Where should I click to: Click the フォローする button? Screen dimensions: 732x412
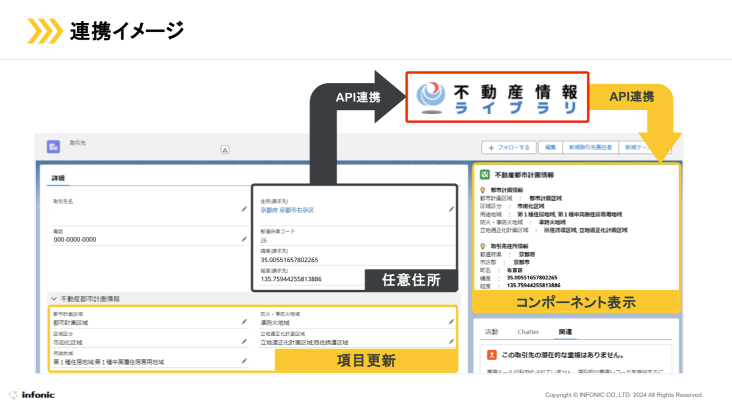(x=509, y=148)
